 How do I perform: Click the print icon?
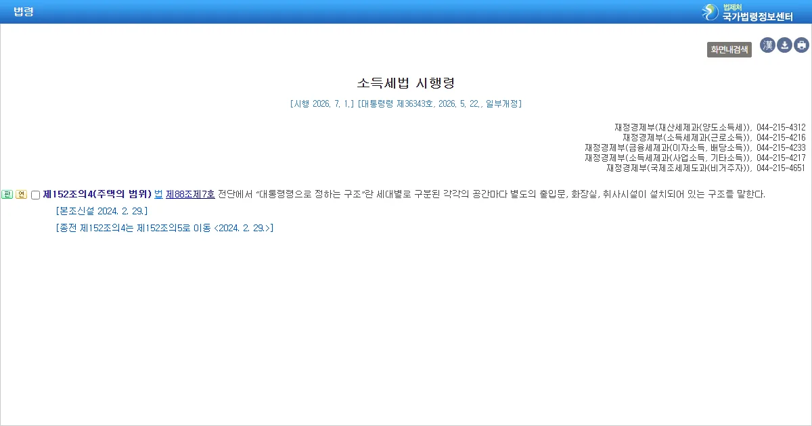point(801,45)
